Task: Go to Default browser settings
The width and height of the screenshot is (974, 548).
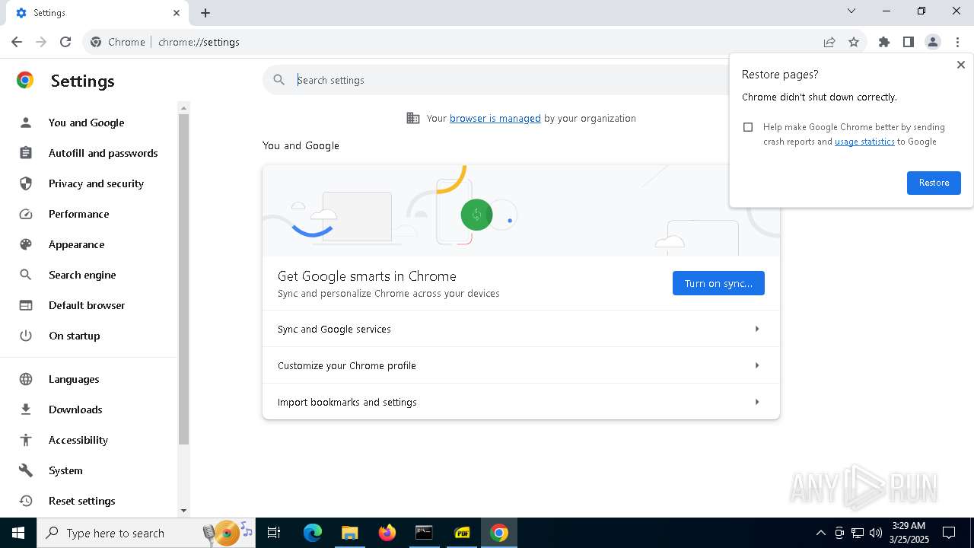Action: (x=87, y=305)
